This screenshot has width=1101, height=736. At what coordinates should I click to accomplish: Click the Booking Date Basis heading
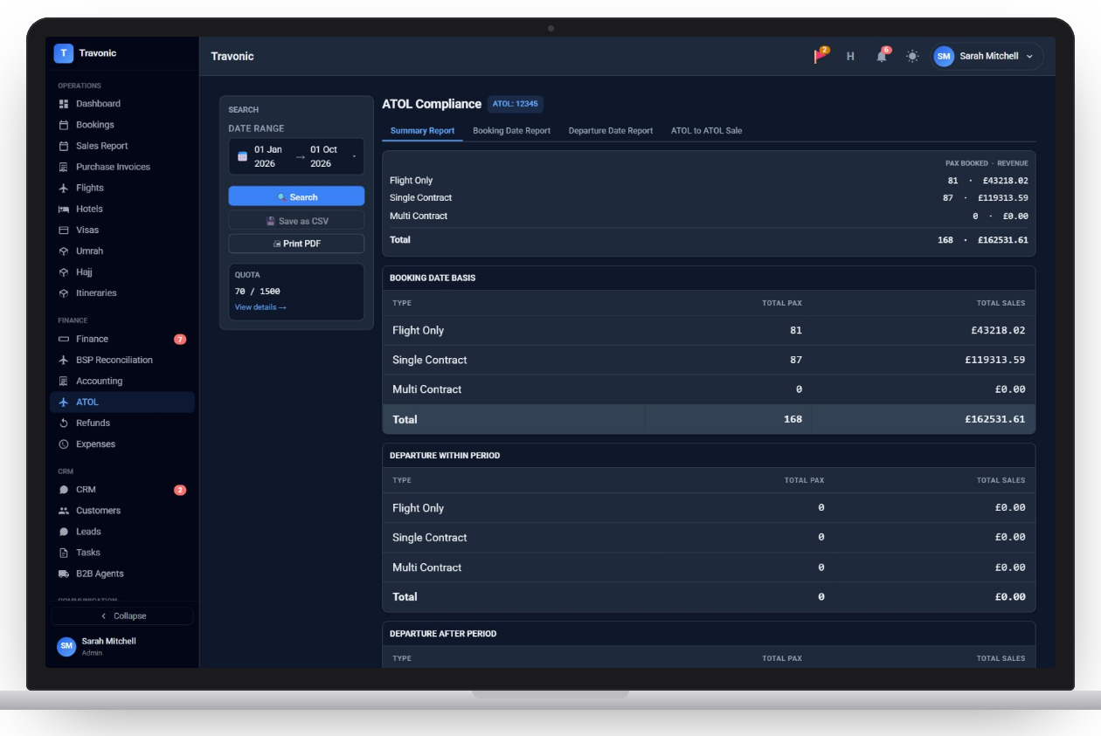click(433, 278)
